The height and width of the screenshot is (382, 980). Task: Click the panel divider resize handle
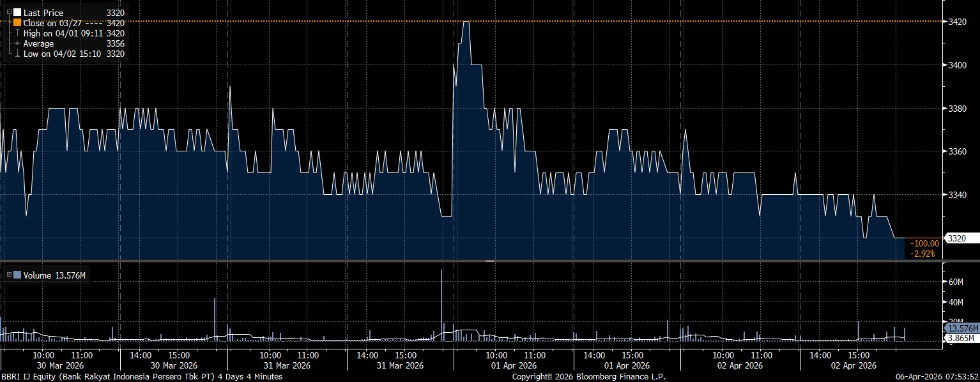pos(490,261)
